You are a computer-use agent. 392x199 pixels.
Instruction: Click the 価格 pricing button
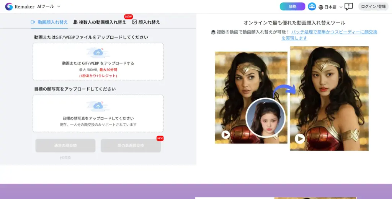pos(292,6)
